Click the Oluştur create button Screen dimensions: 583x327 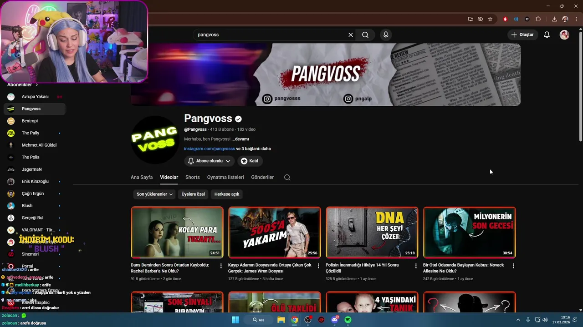(x=522, y=35)
